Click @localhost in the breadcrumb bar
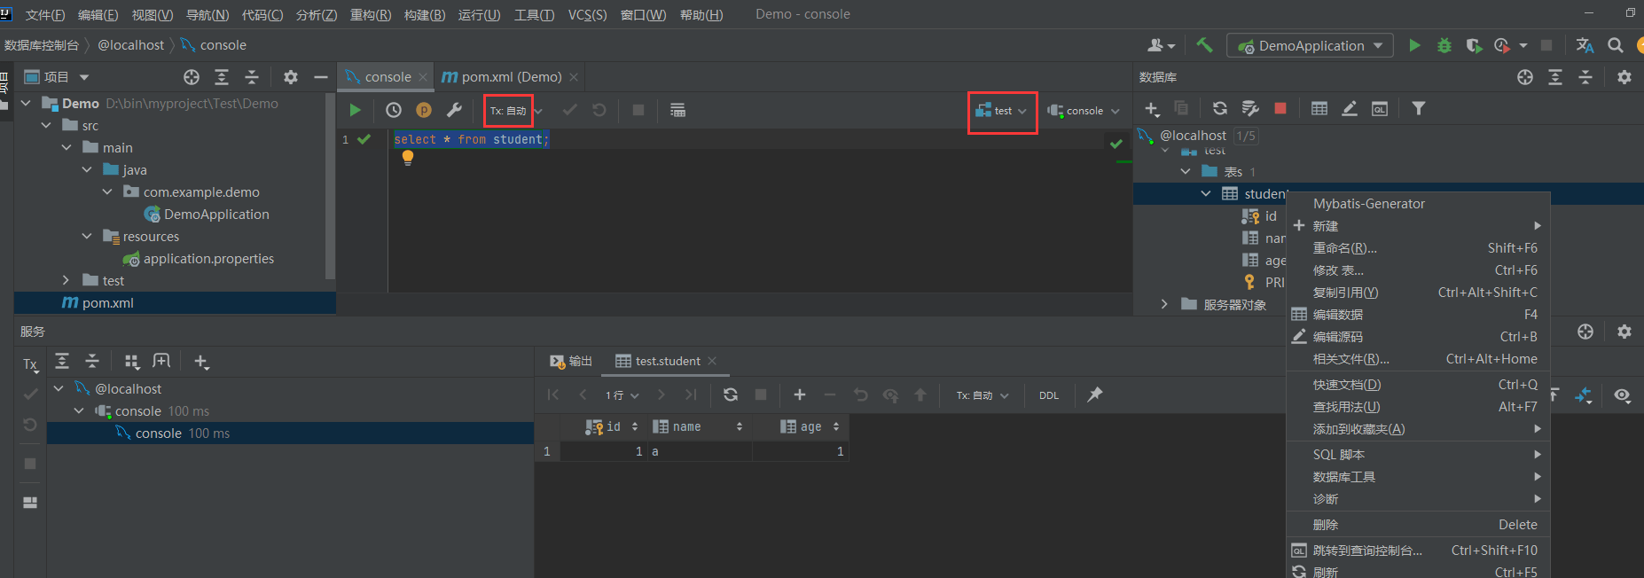This screenshot has height=578, width=1644. tap(130, 45)
